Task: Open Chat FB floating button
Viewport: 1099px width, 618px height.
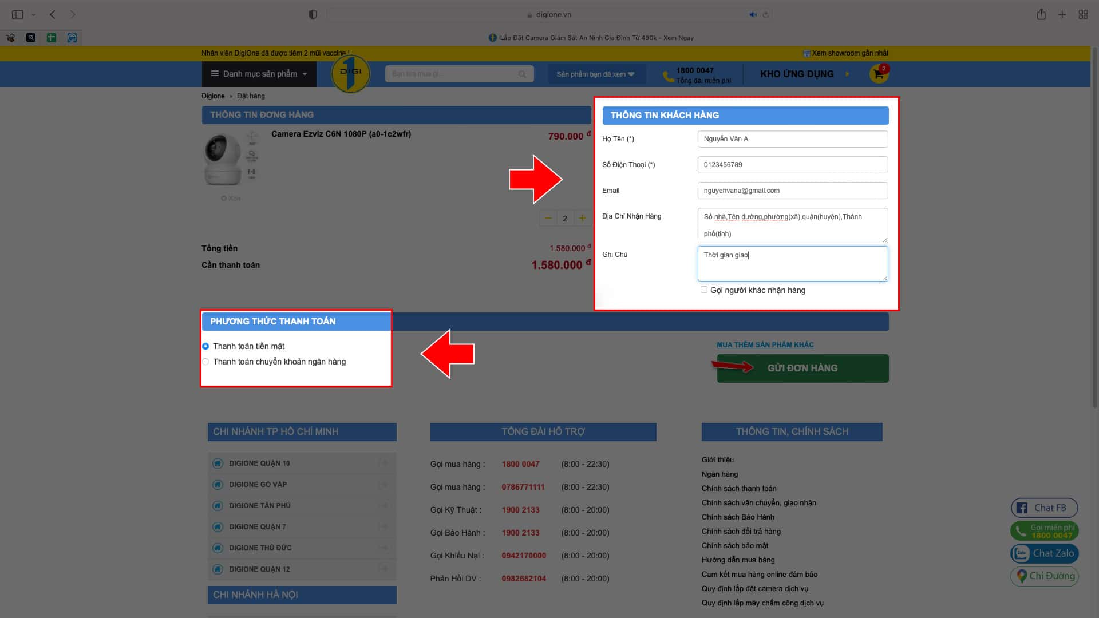Action: pyautogui.click(x=1044, y=508)
